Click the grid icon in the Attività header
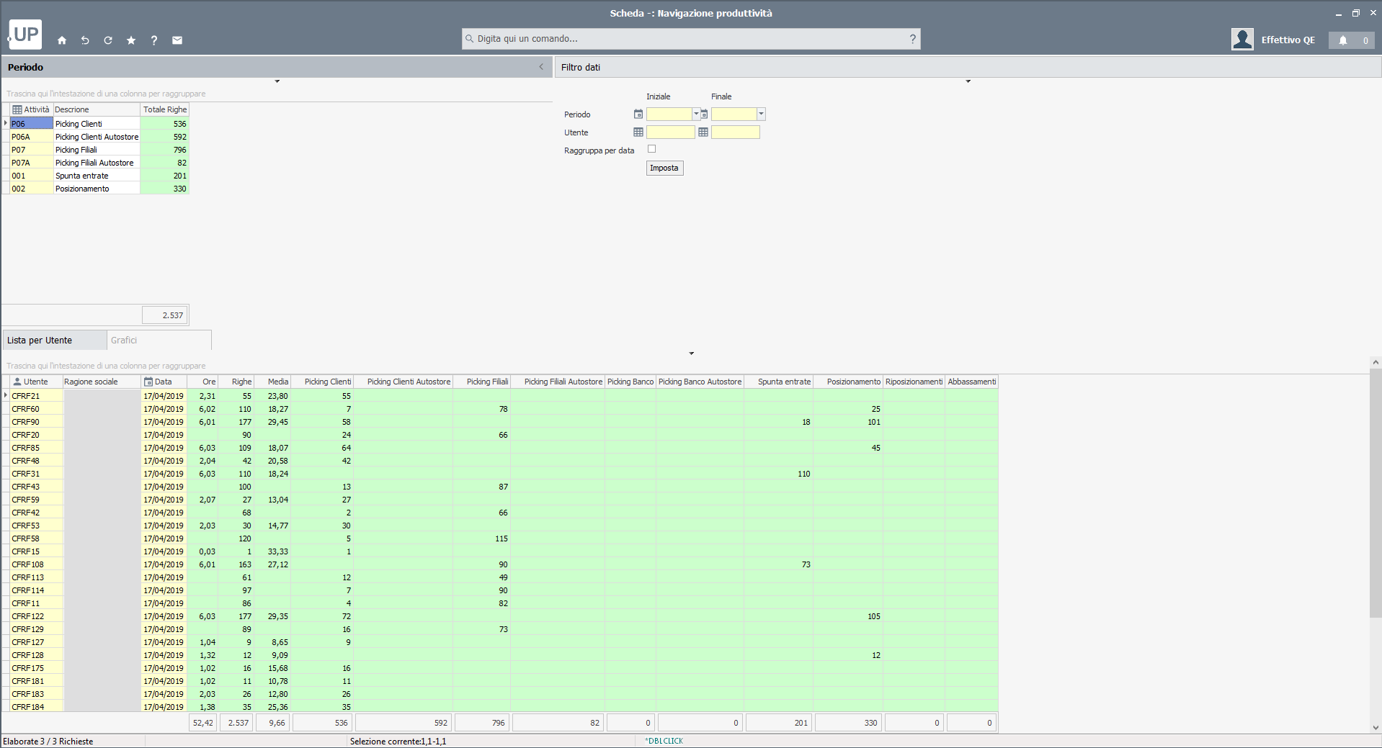The image size is (1382, 748). [17, 109]
